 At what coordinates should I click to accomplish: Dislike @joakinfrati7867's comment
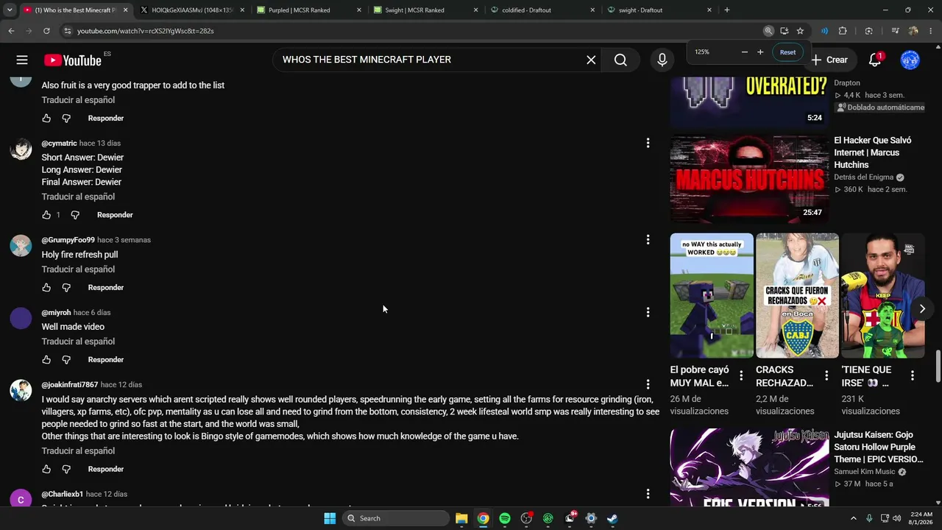[66, 469]
